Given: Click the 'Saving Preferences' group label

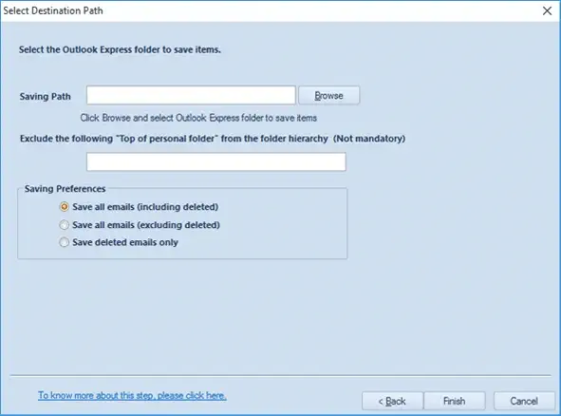Looking at the screenshot, I should point(65,189).
